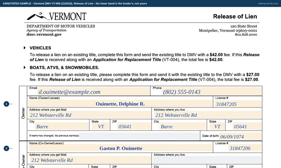Click 'DEPARTMENT OF MOTOR VEHICLES' heading
Image resolution: width=281 pixels, height=168 pixels.
pyautogui.click(x=61, y=26)
